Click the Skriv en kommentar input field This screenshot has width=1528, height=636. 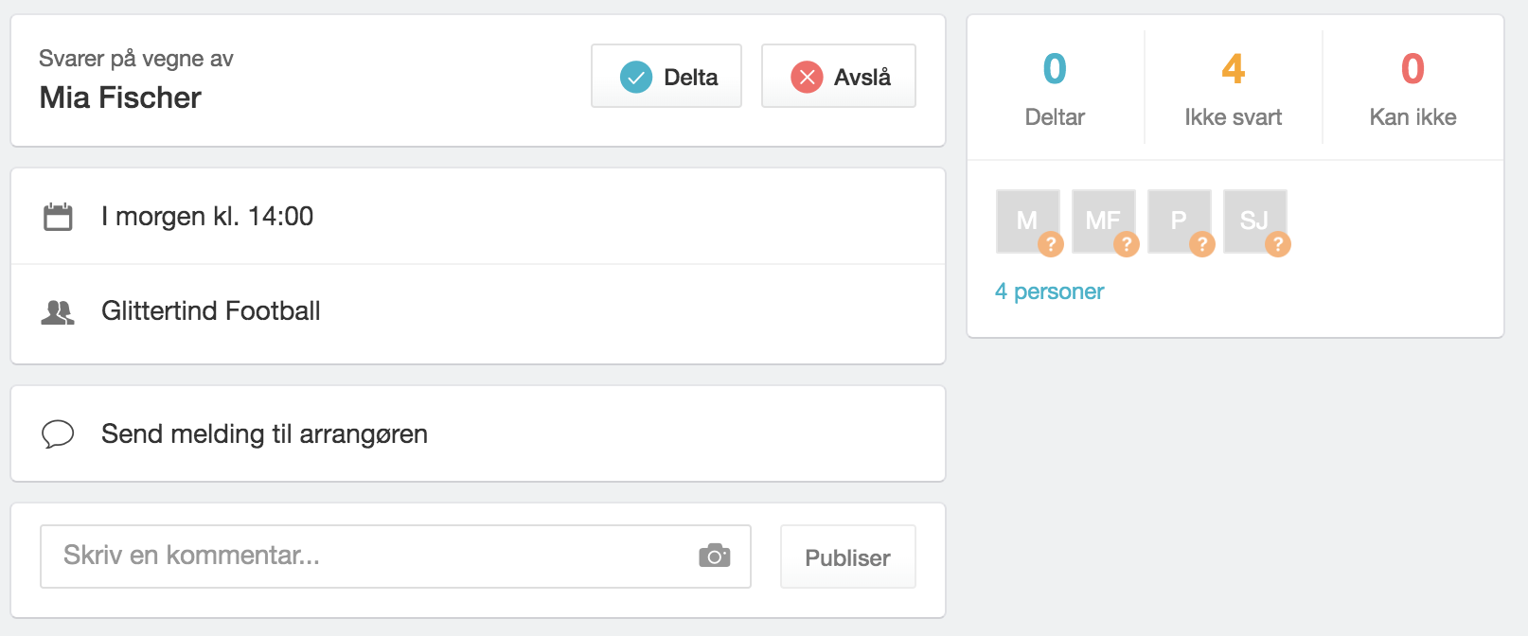(x=396, y=556)
